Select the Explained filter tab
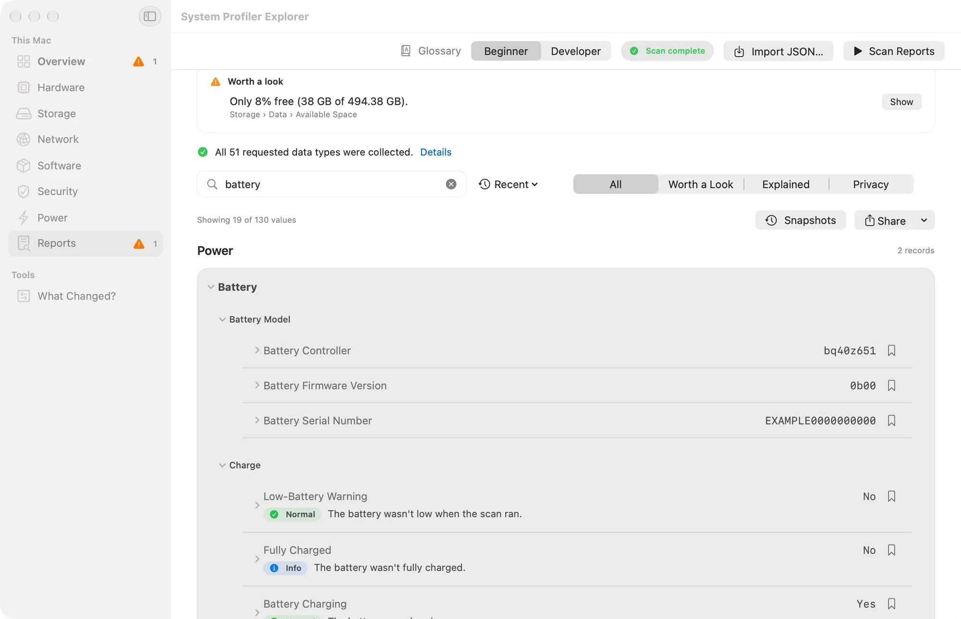The width and height of the screenshot is (961, 619). (x=786, y=185)
